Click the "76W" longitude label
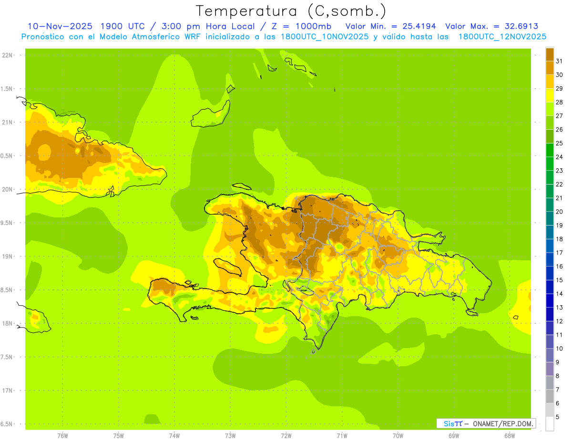Image resolution: width=572 pixels, height=442 pixels. [x=62, y=436]
